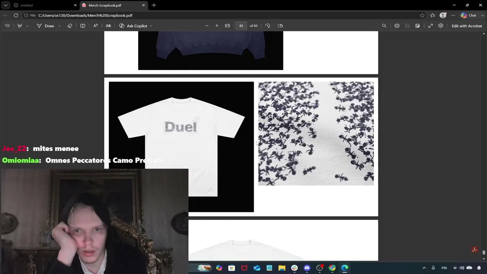Image resolution: width=487 pixels, height=274 pixels.
Task: Rotate the PDF page
Action: 268,26
